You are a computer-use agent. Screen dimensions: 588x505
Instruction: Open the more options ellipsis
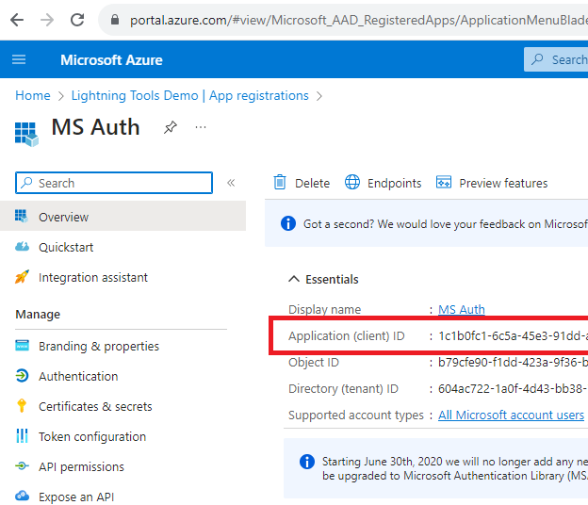(x=201, y=127)
